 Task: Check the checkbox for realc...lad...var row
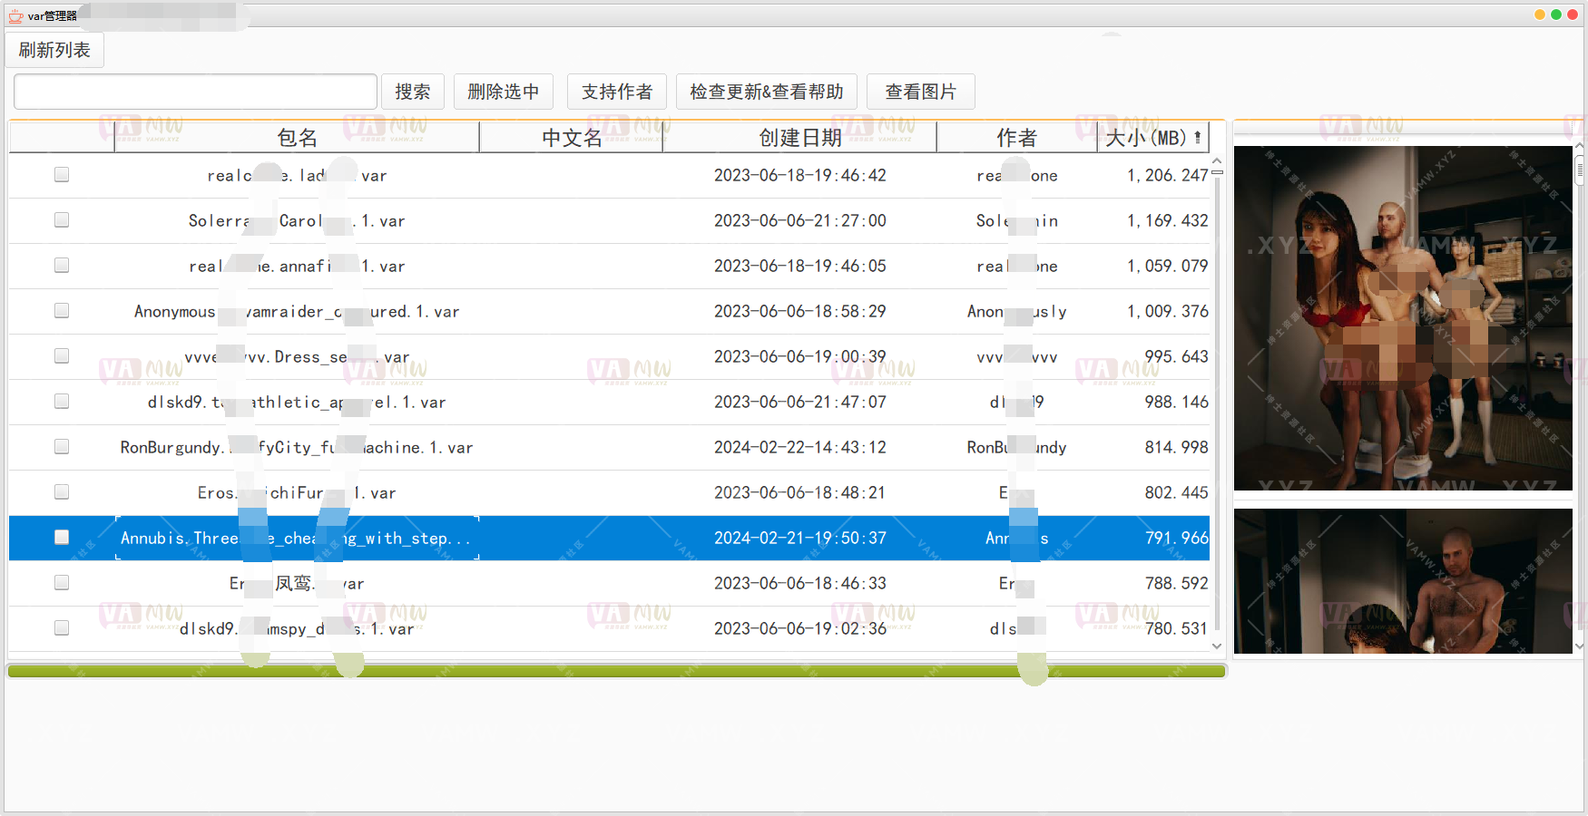click(61, 174)
